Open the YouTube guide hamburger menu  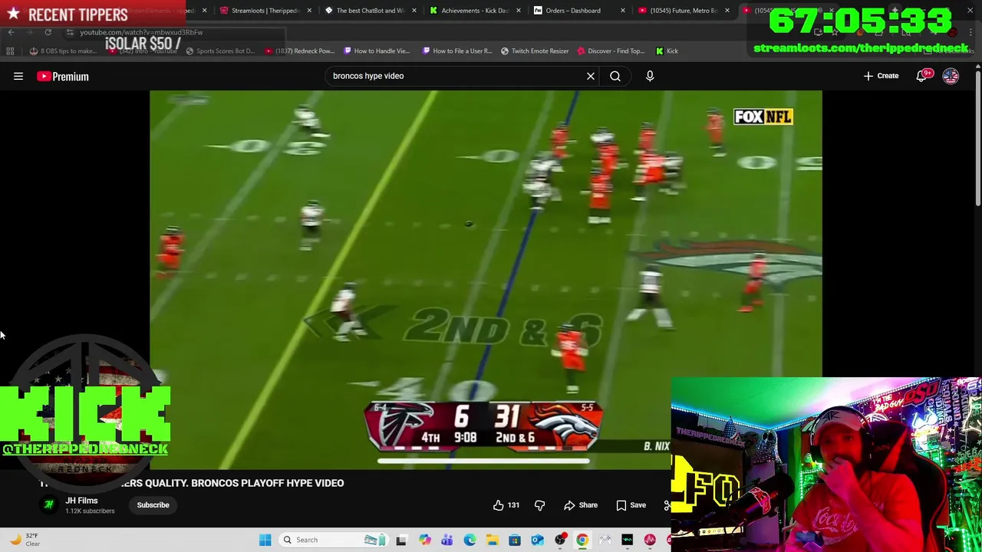[18, 76]
